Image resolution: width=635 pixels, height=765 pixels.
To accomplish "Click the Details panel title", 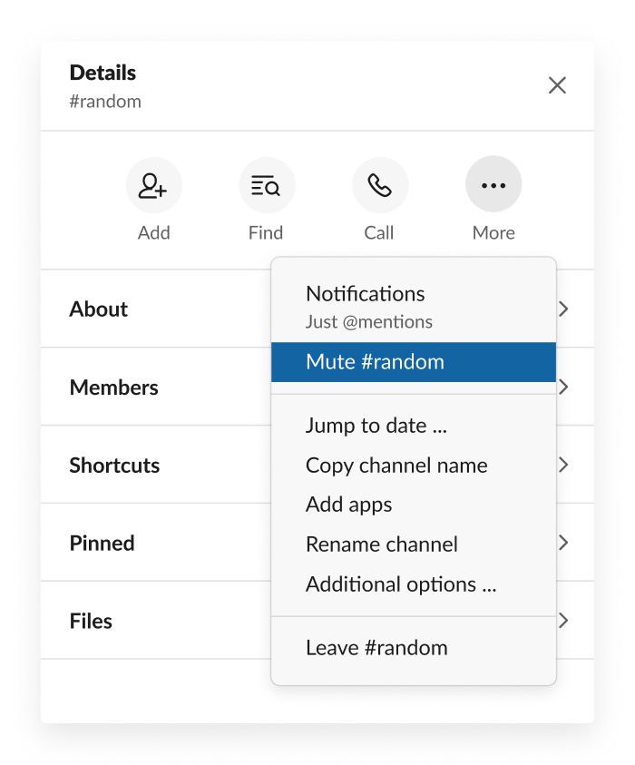I will (103, 73).
